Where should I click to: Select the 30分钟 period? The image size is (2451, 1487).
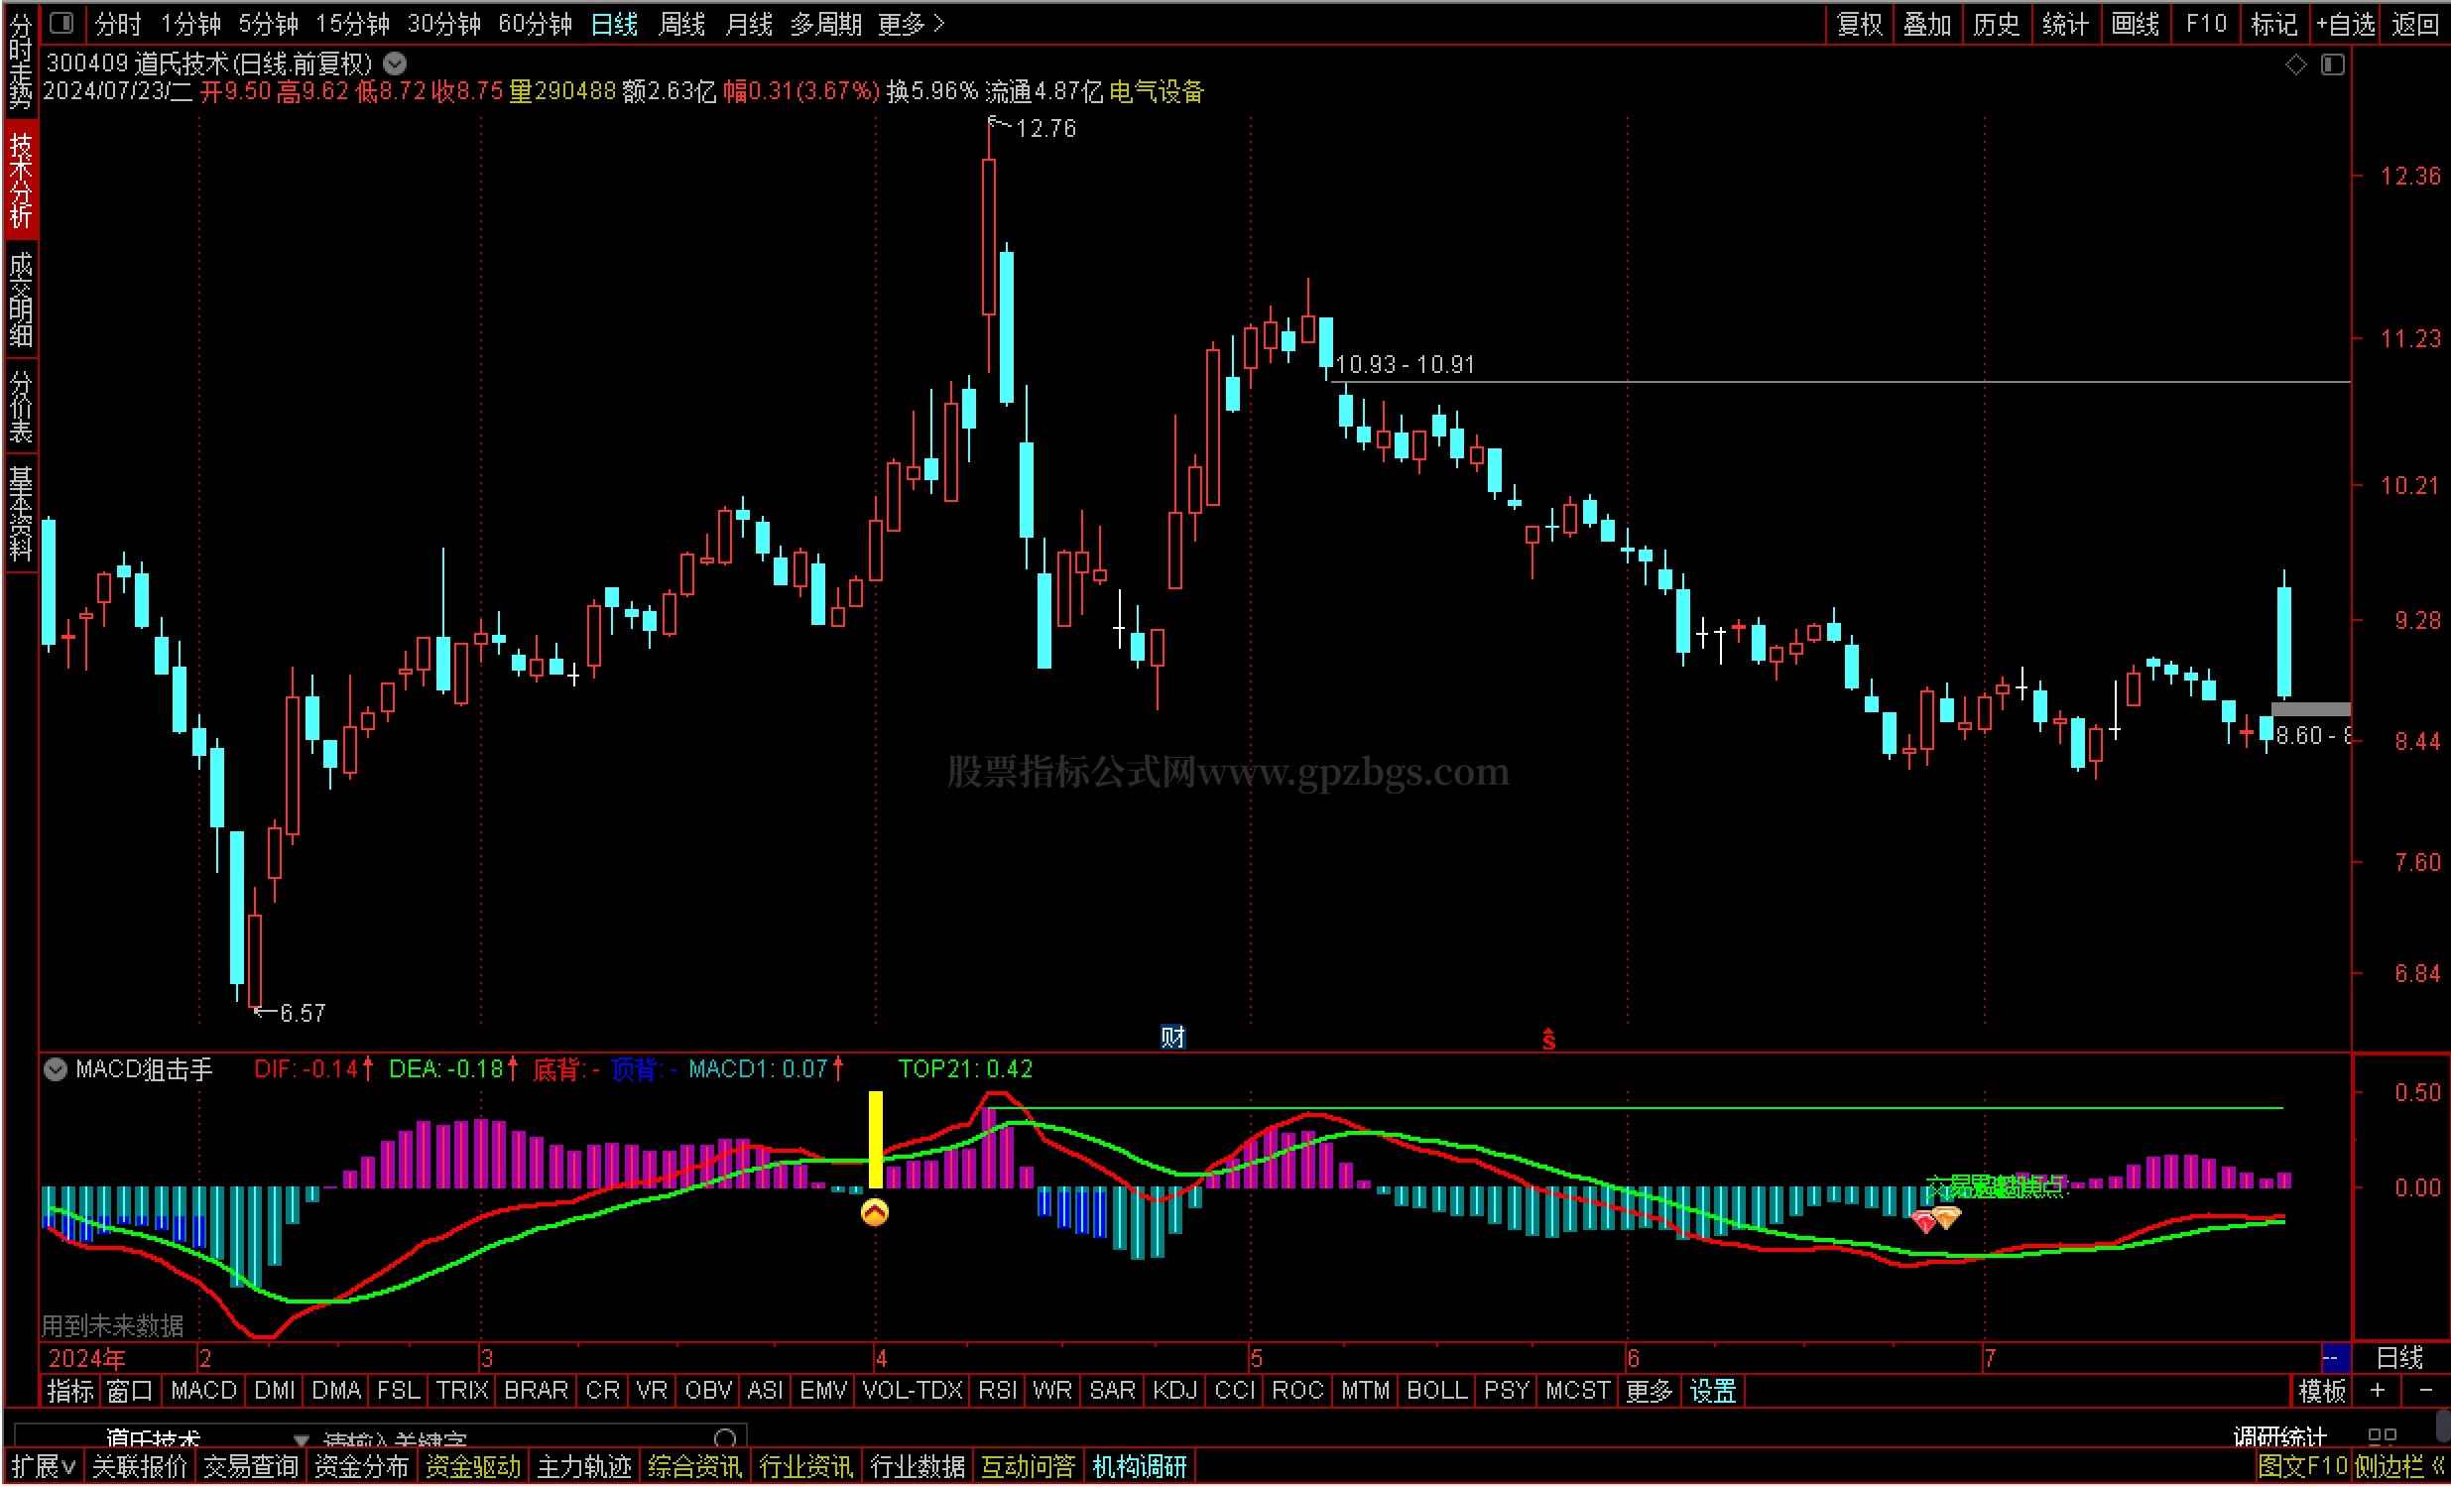pyautogui.click(x=443, y=23)
